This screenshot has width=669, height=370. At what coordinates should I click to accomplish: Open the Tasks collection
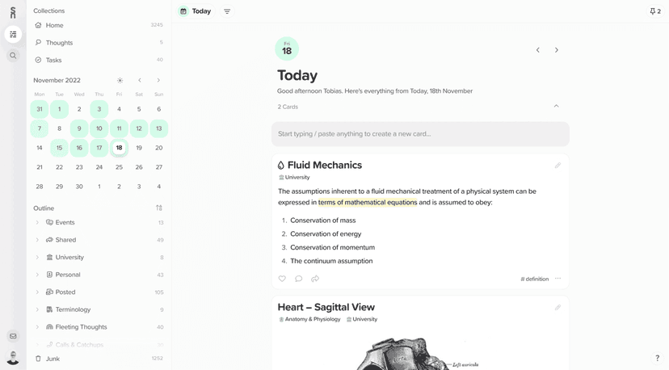[53, 60]
